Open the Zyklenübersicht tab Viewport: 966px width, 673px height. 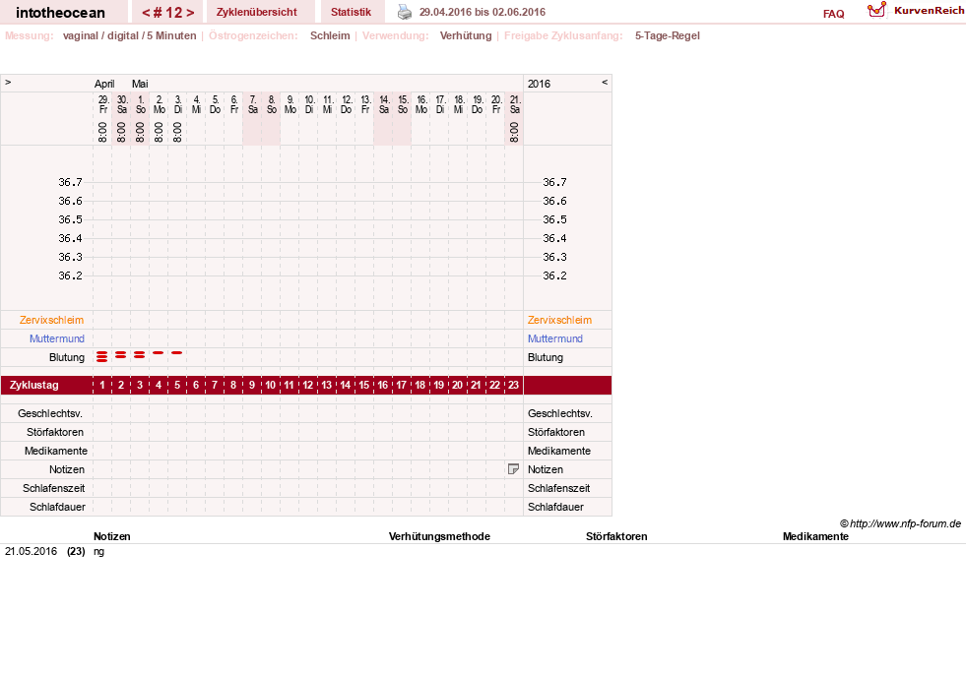coord(256,12)
